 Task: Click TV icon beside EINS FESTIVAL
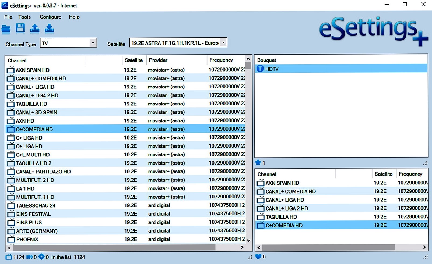click(11, 214)
